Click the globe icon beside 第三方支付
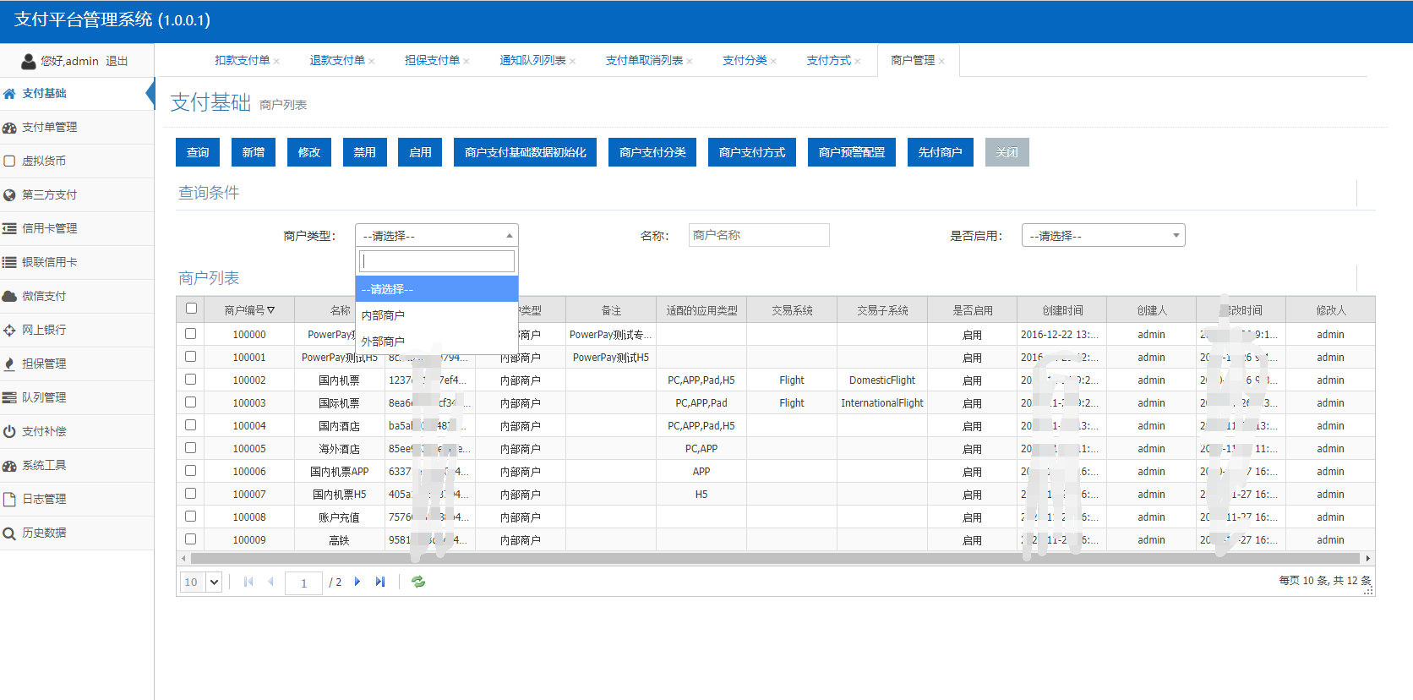This screenshot has width=1413, height=700. click(9, 195)
